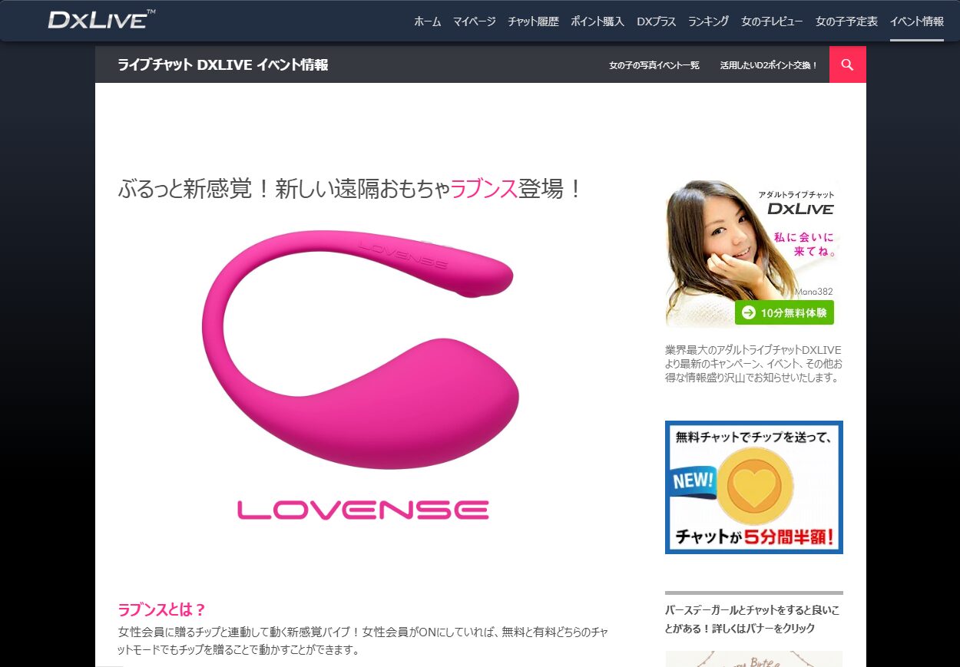The width and height of the screenshot is (960, 667).
Task: Click バースデーガールとチャット sidebar heading text
Action: 752,619
